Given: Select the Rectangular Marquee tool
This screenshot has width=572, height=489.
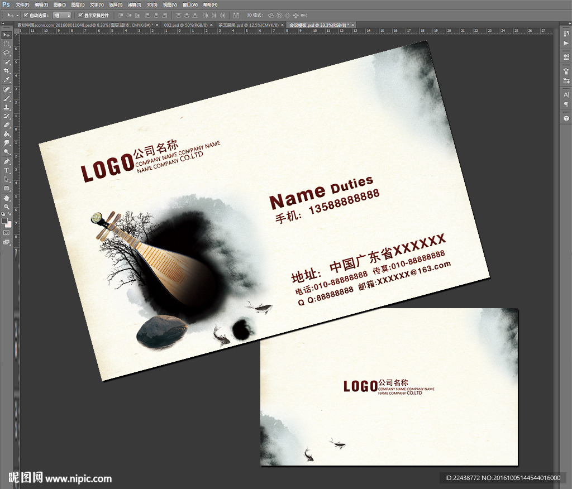Looking at the screenshot, I should [7, 44].
